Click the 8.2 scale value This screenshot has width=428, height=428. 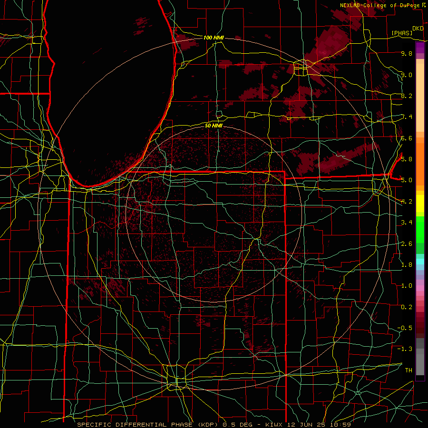click(407, 96)
